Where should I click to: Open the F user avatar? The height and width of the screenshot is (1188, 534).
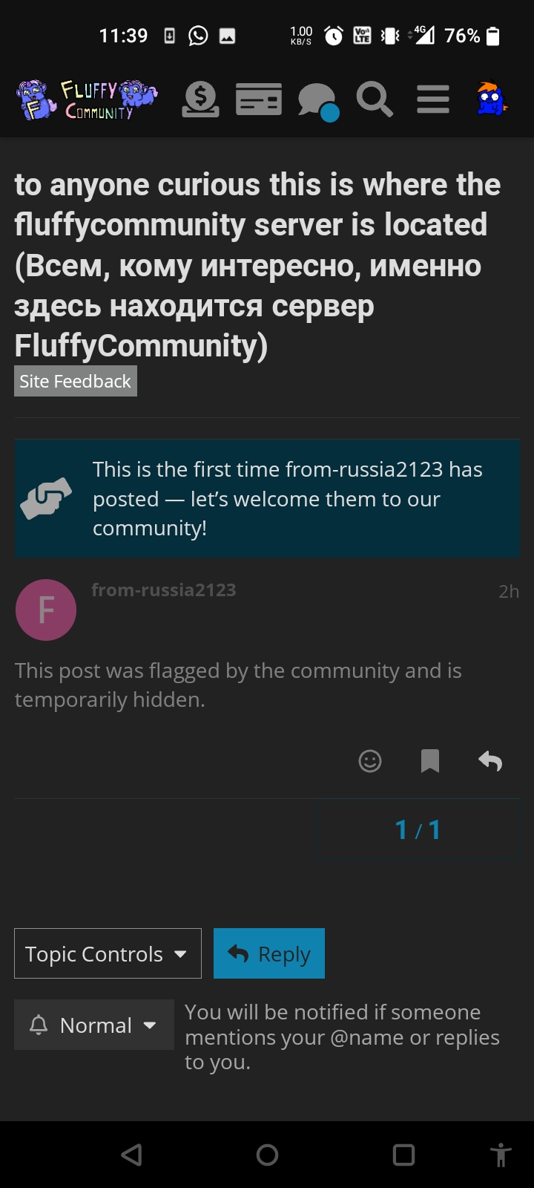(x=46, y=610)
